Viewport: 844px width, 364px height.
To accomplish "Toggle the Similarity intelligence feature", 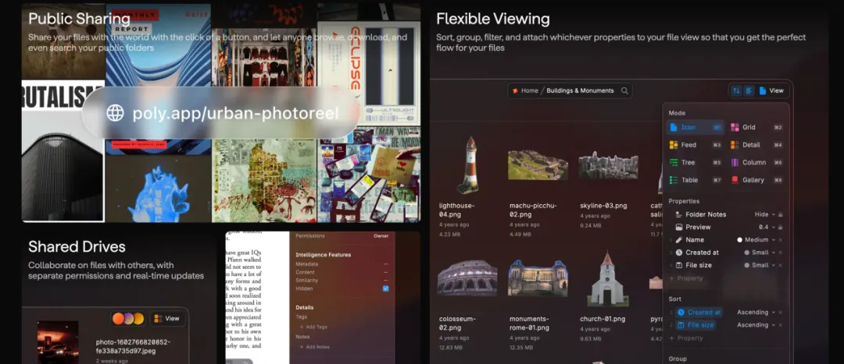I will click(385, 280).
